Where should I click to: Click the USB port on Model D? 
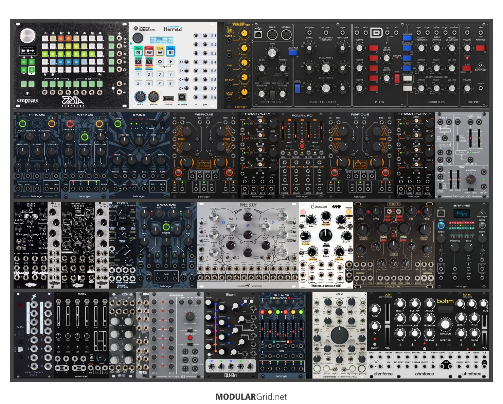(x=258, y=35)
